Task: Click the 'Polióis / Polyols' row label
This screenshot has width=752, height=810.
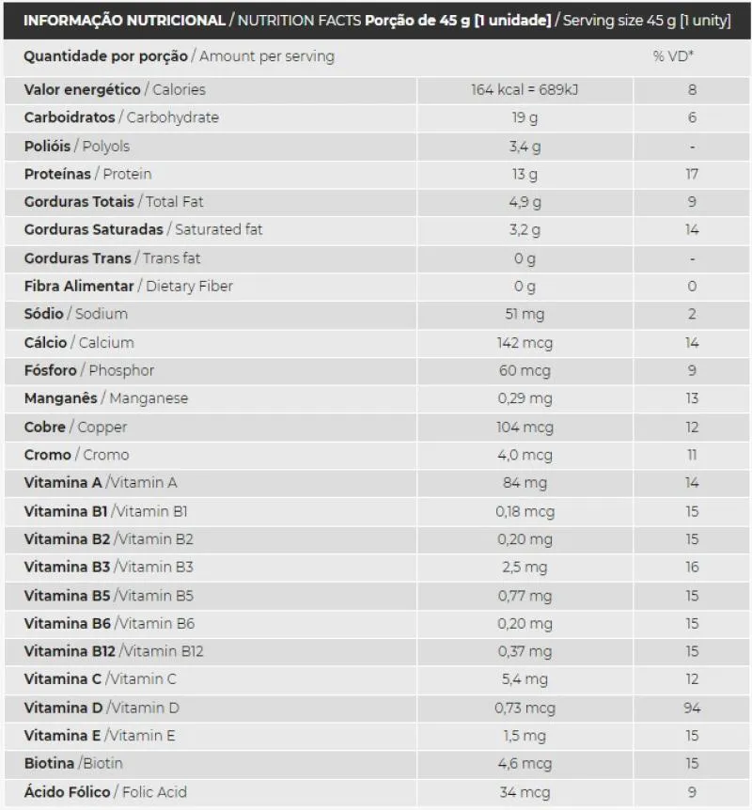Action: pyautogui.click(x=77, y=146)
